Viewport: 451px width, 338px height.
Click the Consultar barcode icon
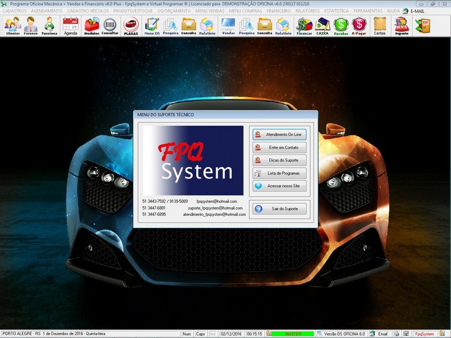click(x=110, y=26)
